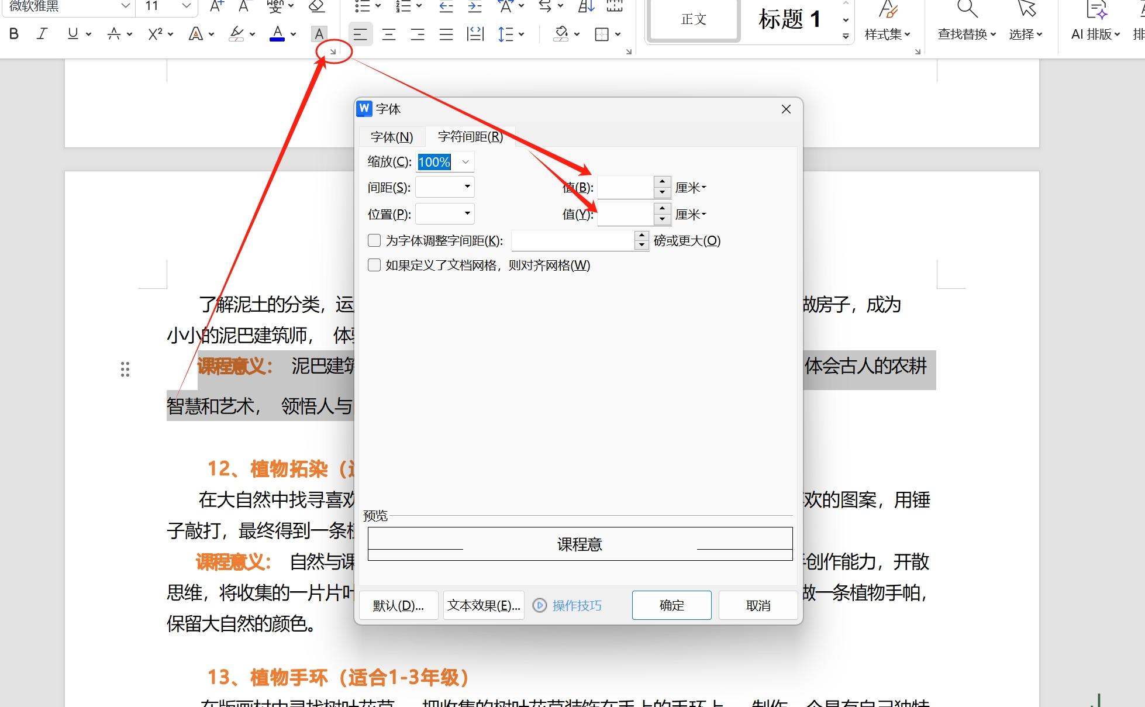
Task: Center align the paragraph
Action: [389, 35]
